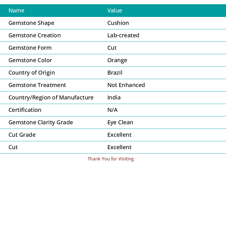Image resolution: width=226 pixels, height=226 pixels.
Task: Click the Lab-created value
Action: (x=123, y=35)
